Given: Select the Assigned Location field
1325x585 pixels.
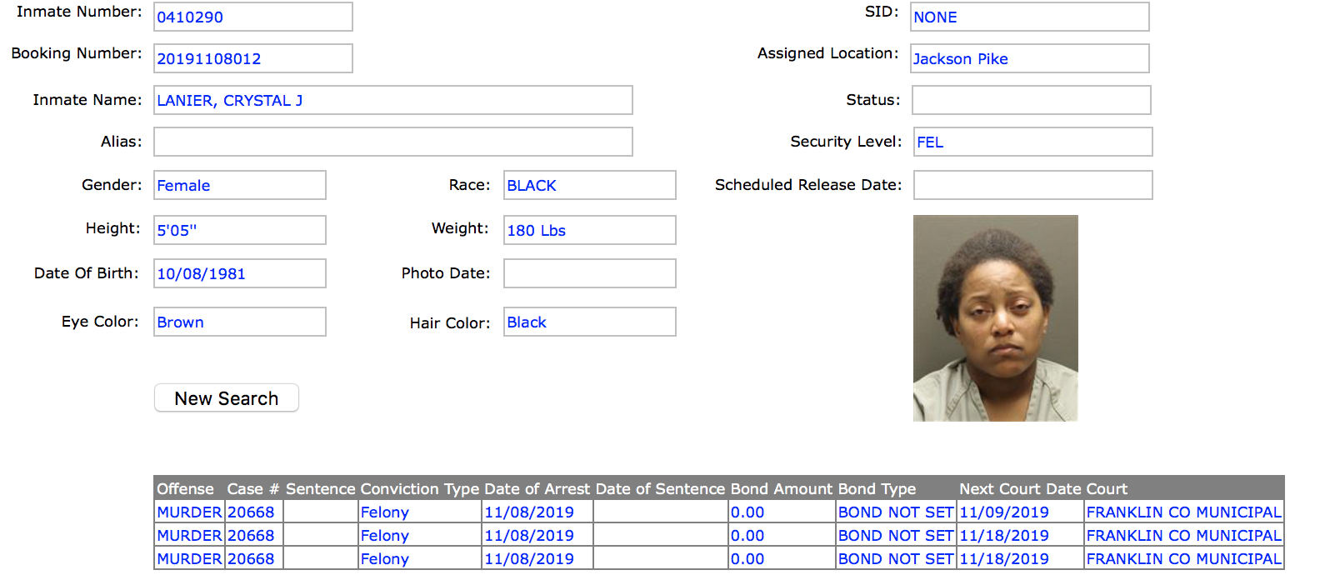Looking at the screenshot, I should click(1029, 58).
